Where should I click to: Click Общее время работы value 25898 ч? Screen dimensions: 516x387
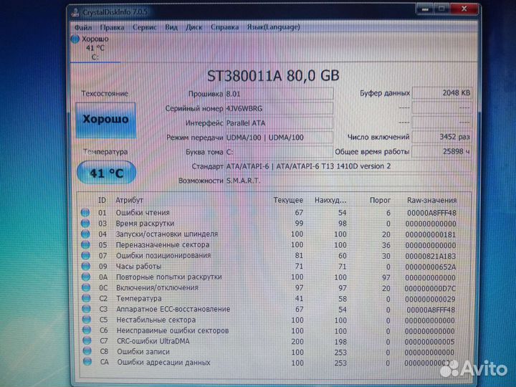[x=441, y=151]
